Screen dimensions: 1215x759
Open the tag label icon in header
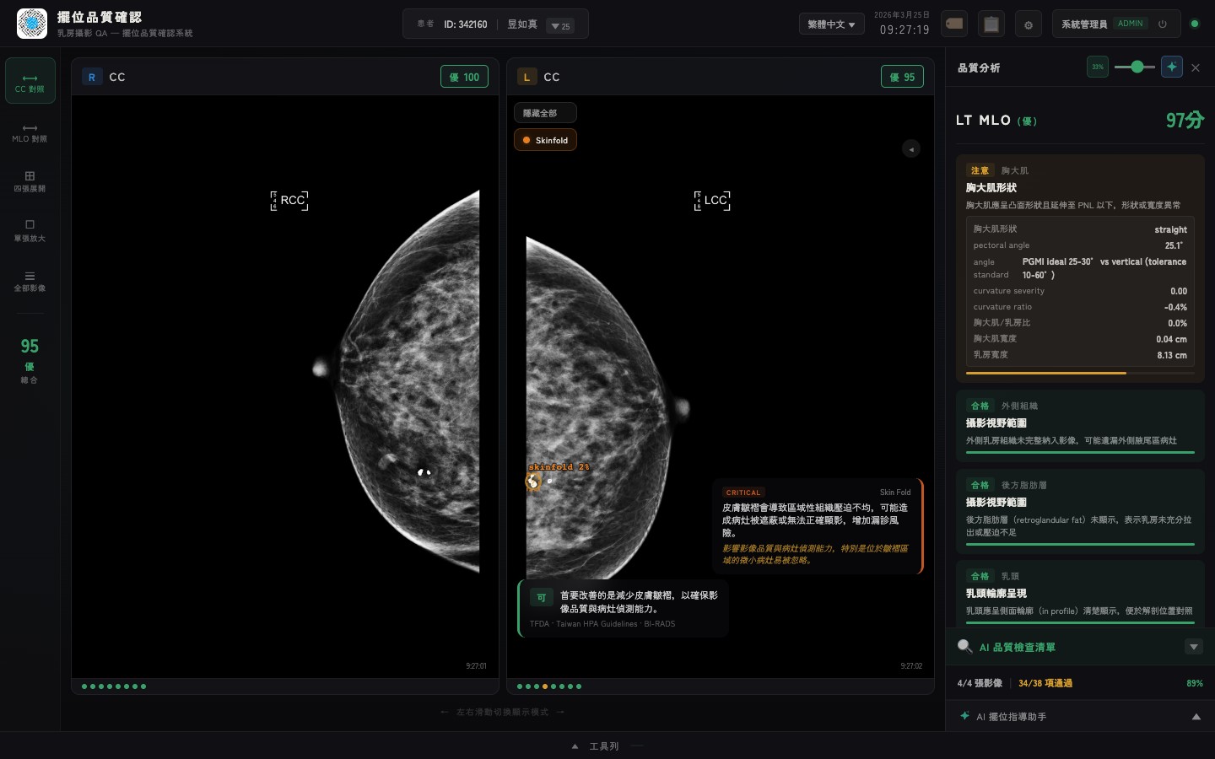tap(954, 24)
